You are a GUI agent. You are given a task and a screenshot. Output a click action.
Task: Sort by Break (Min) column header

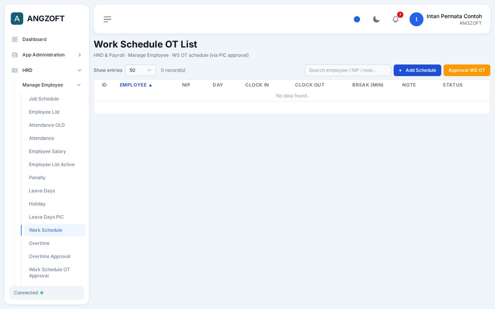pos(368,85)
